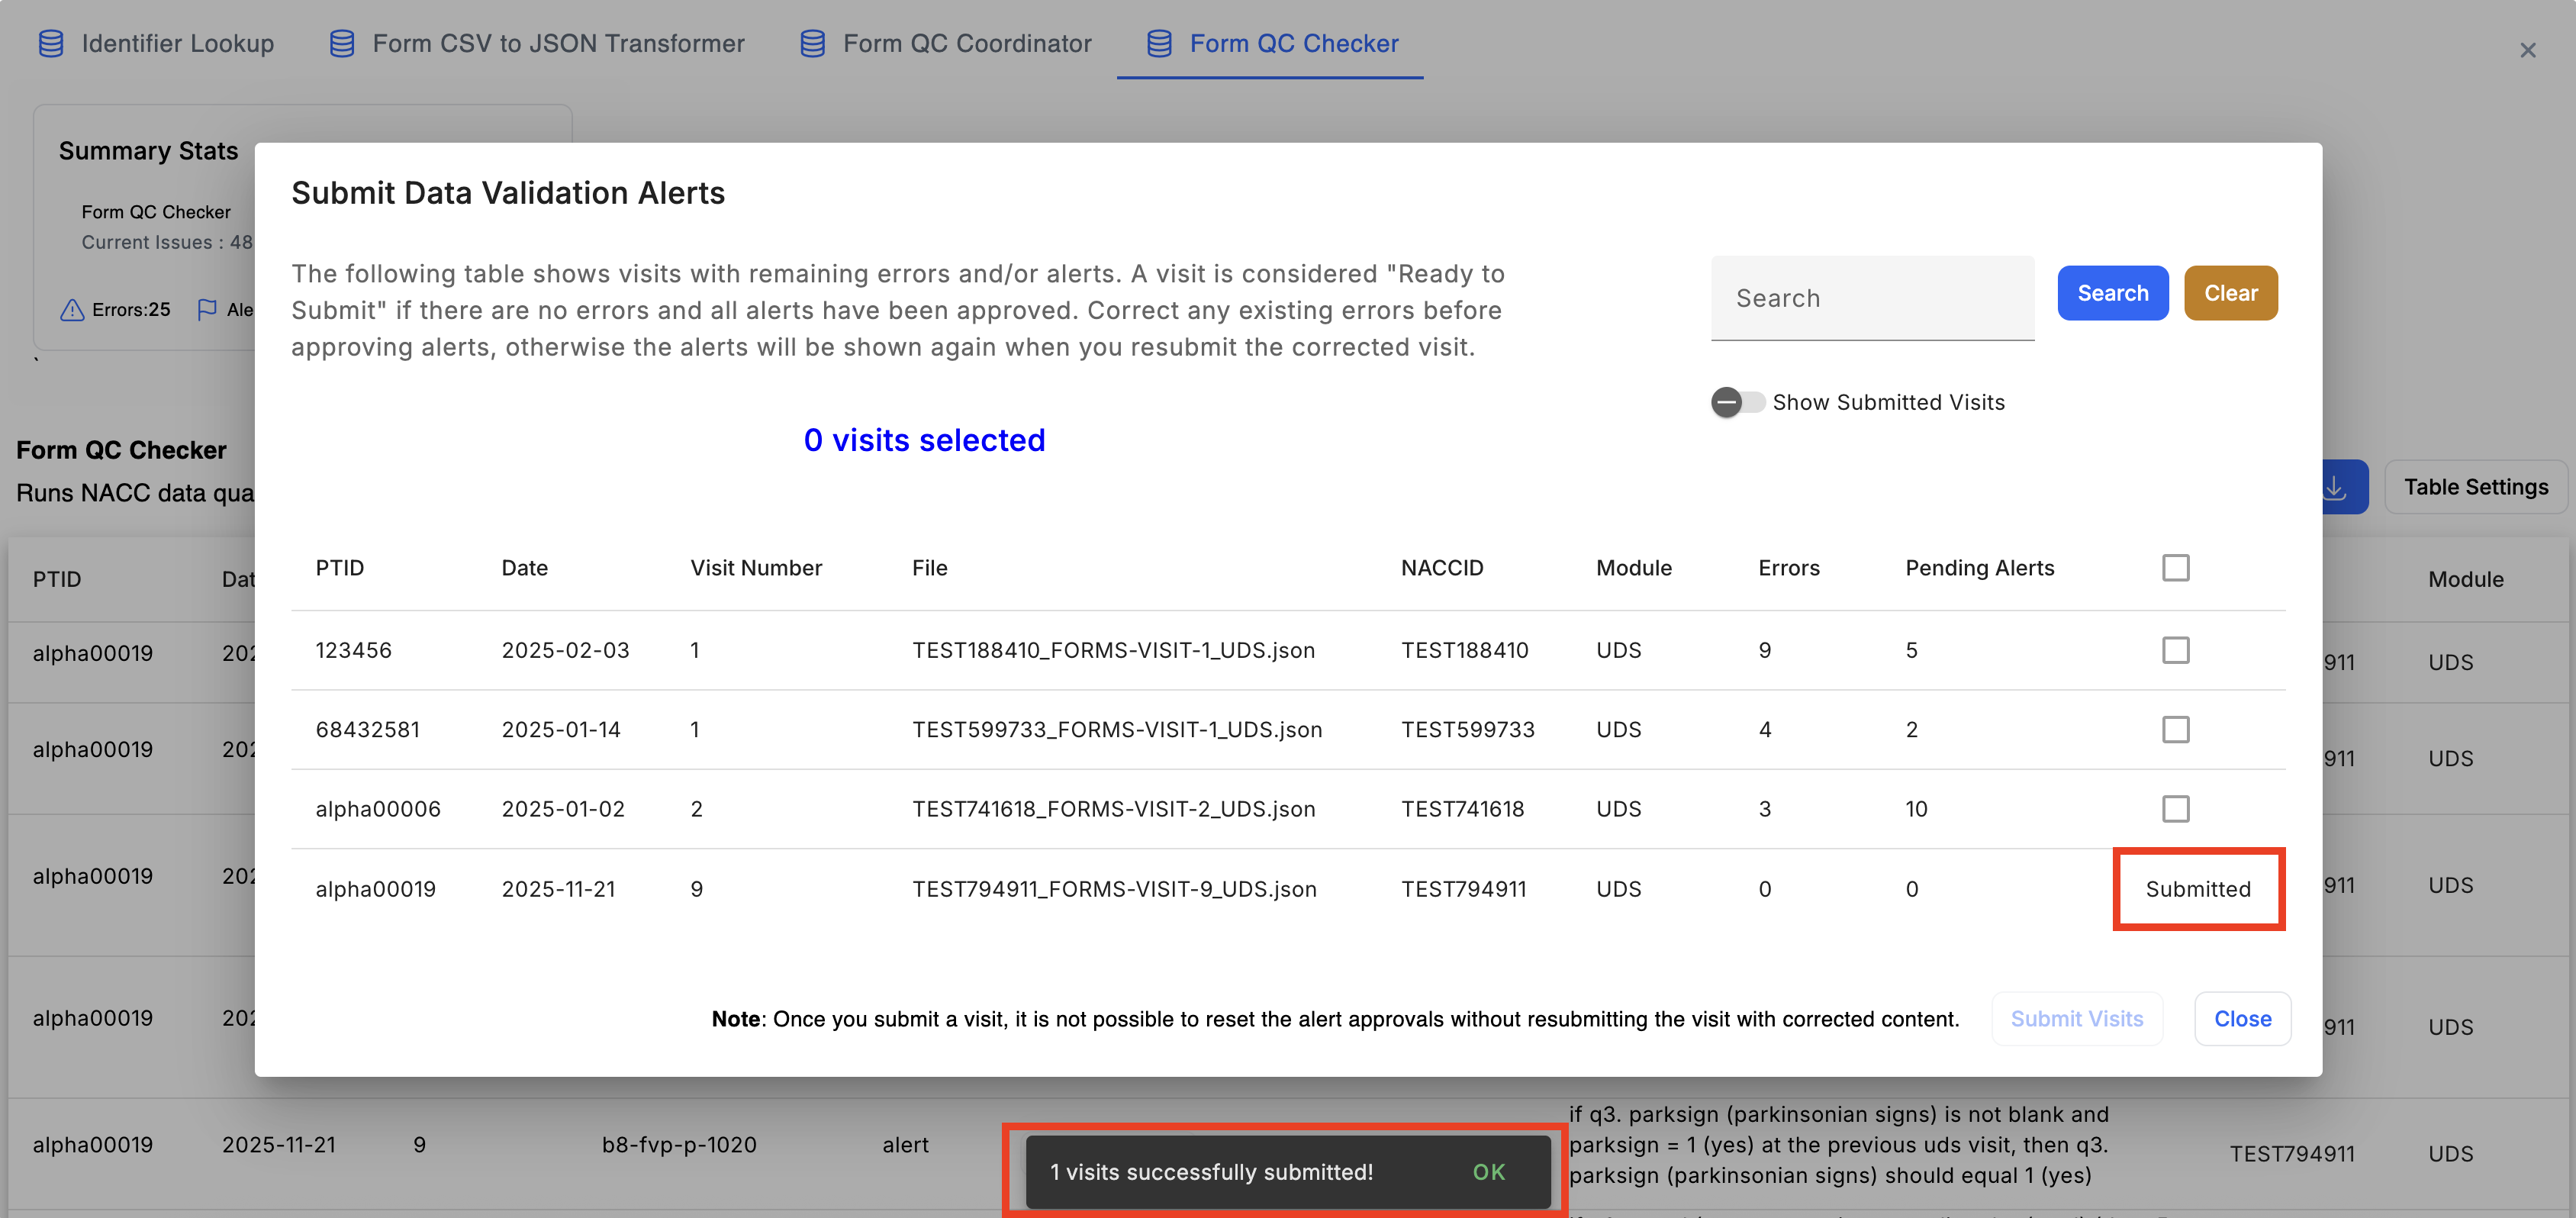Click the Clear button

[2230, 293]
